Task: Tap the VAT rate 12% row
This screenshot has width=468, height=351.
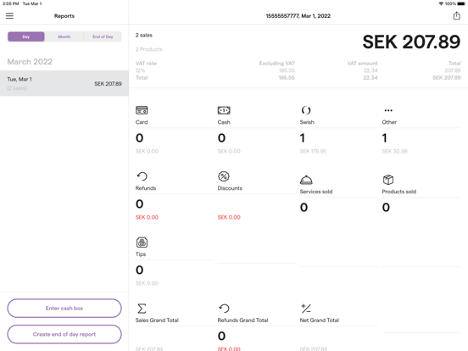Action: tap(298, 70)
